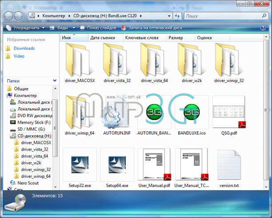
Task: Open the Video favorite link
Action: point(19,56)
